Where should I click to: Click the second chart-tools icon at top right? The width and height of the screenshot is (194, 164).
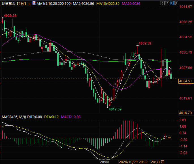(167, 3)
